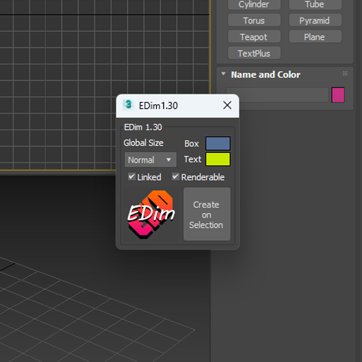Collapse the Name and Color rollout
Screen dimensions: 362x362
pos(223,74)
